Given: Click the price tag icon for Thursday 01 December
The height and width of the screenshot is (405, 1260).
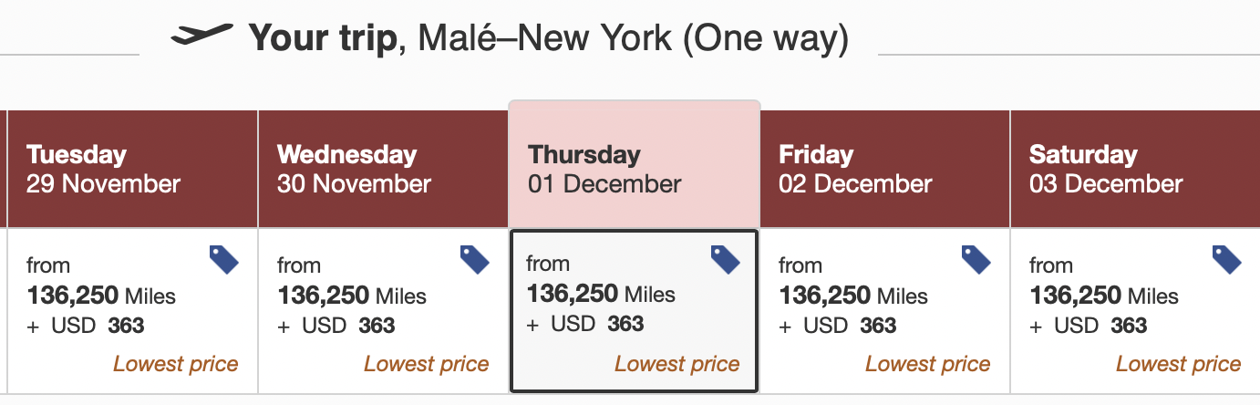Looking at the screenshot, I should pyautogui.click(x=725, y=260).
